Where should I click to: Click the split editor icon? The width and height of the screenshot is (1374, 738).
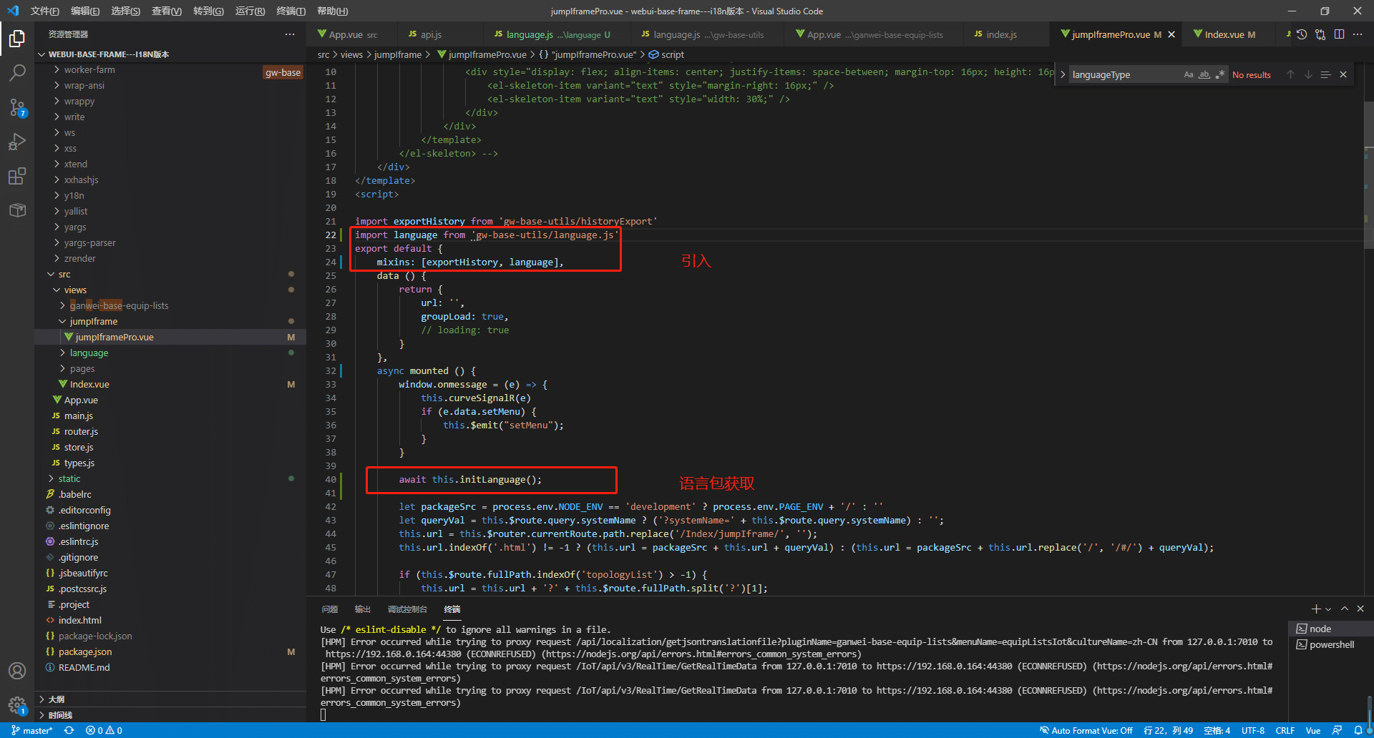click(x=1339, y=34)
